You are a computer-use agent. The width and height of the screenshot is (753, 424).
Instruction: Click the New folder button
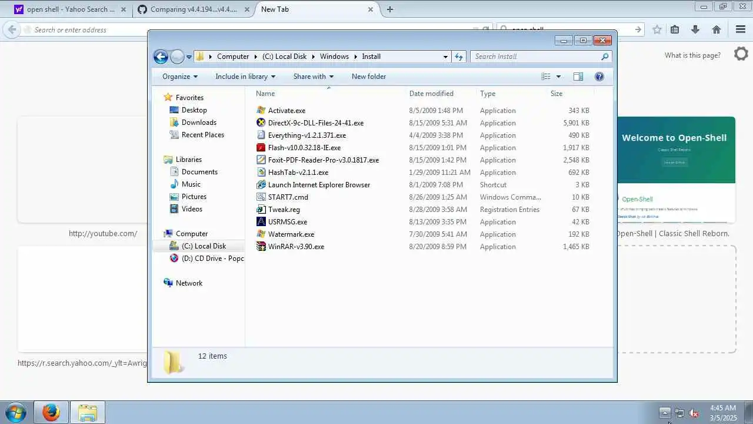pos(369,77)
